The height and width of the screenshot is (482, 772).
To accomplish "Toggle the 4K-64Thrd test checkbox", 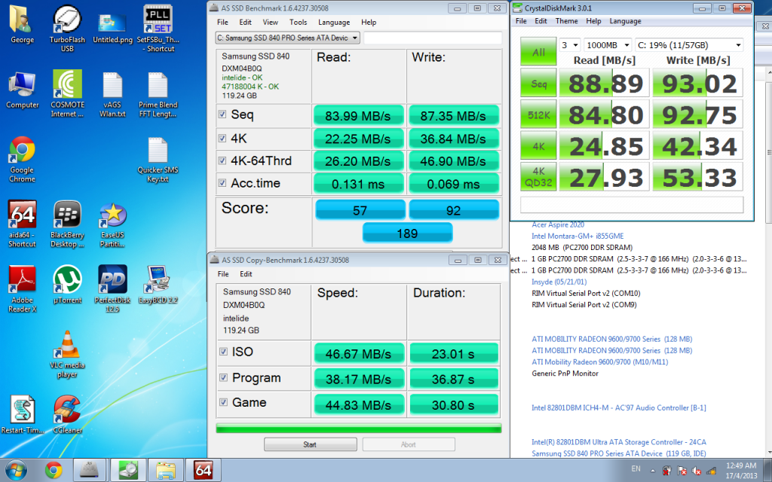I will (222, 160).
